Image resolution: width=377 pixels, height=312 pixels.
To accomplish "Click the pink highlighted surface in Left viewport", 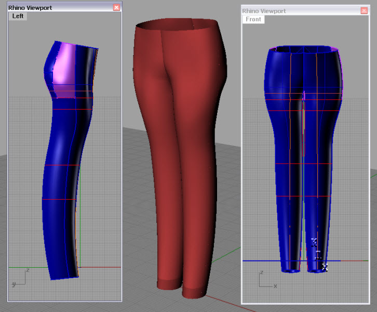I will (x=64, y=70).
